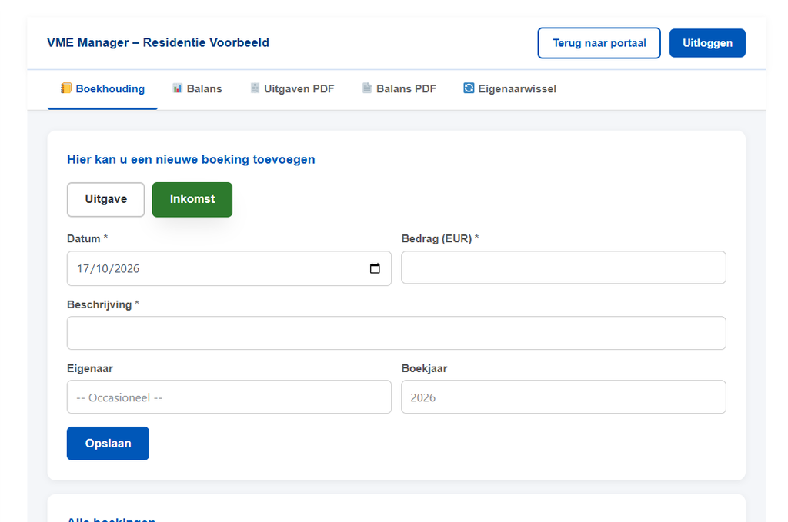Click the Boekhouding notebook icon
The width and height of the screenshot is (788, 522).
coord(66,88)
